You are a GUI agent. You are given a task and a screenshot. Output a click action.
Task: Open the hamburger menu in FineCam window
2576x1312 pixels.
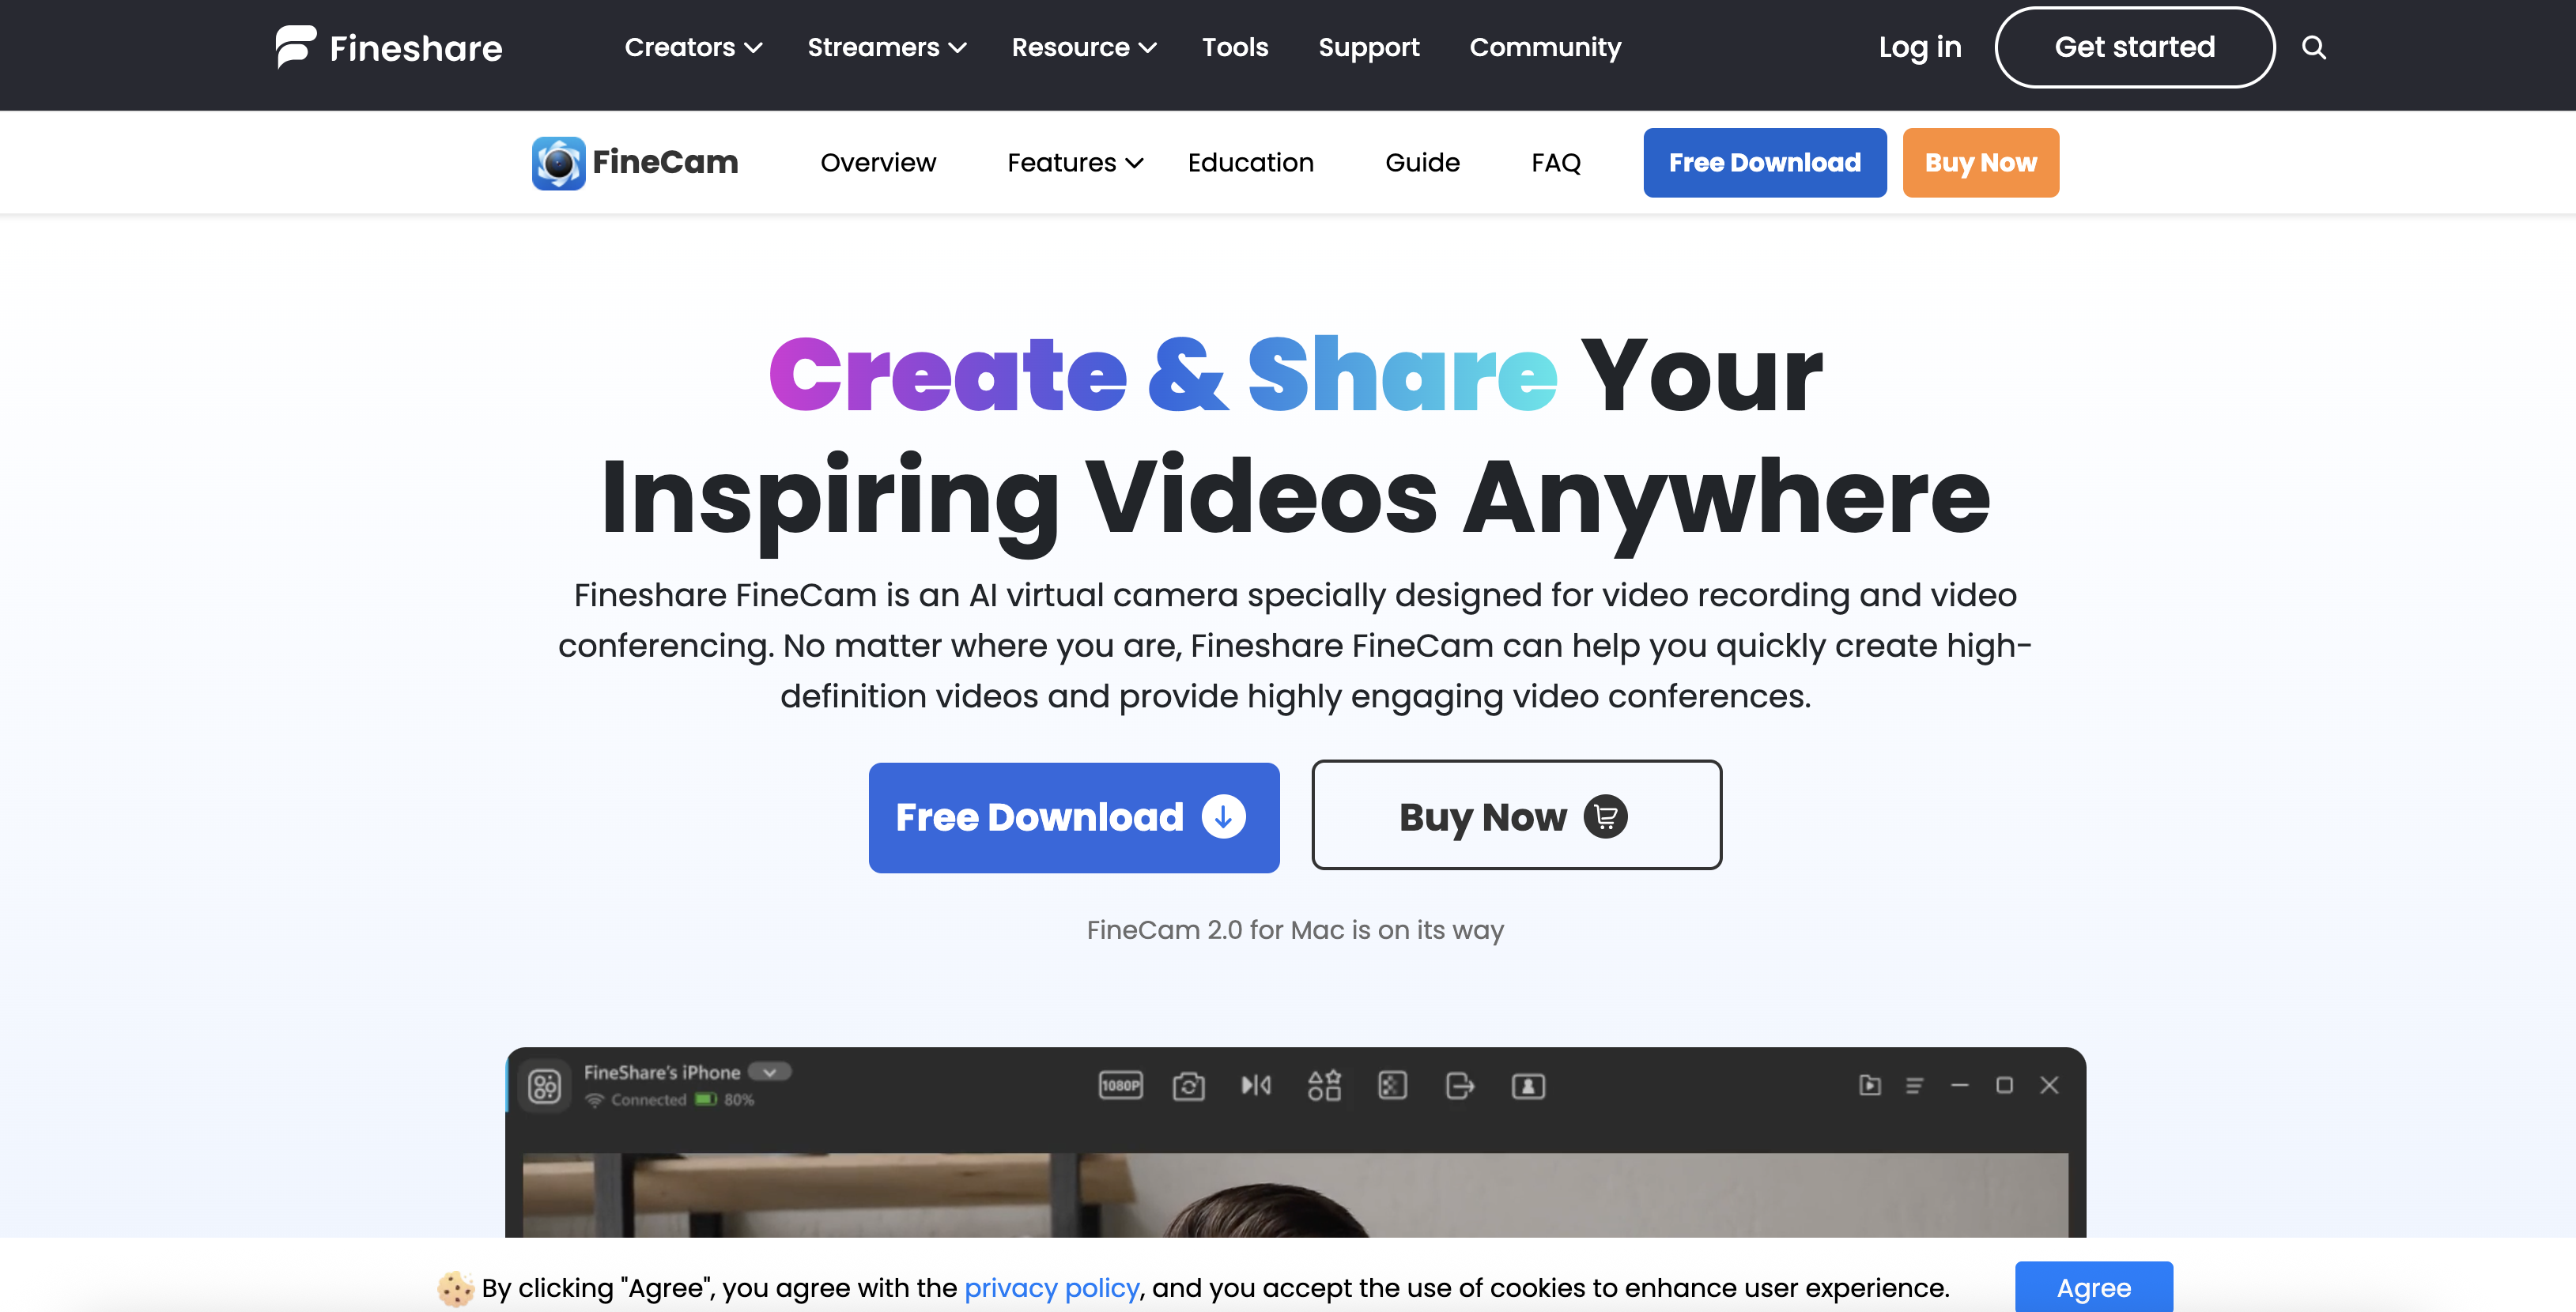(1914, 1085)
